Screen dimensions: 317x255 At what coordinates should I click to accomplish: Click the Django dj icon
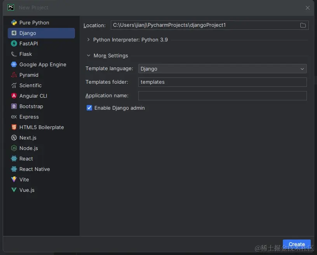pos(14,33)
